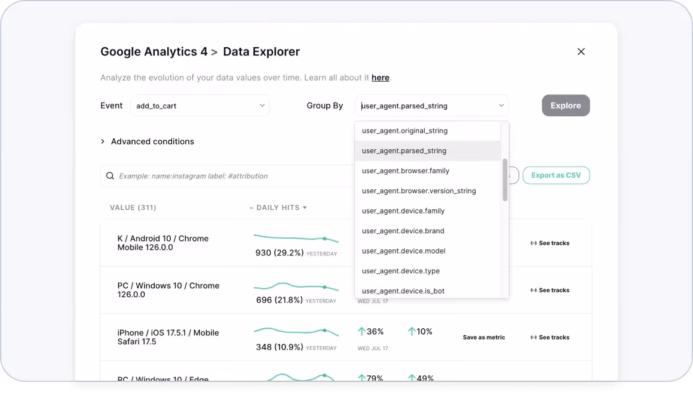See tracks for K / Android 10 row

click(550, 243)
